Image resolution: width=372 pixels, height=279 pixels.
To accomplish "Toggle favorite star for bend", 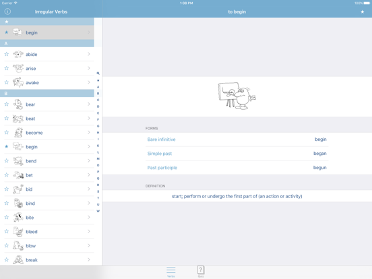I will (7, 161).
